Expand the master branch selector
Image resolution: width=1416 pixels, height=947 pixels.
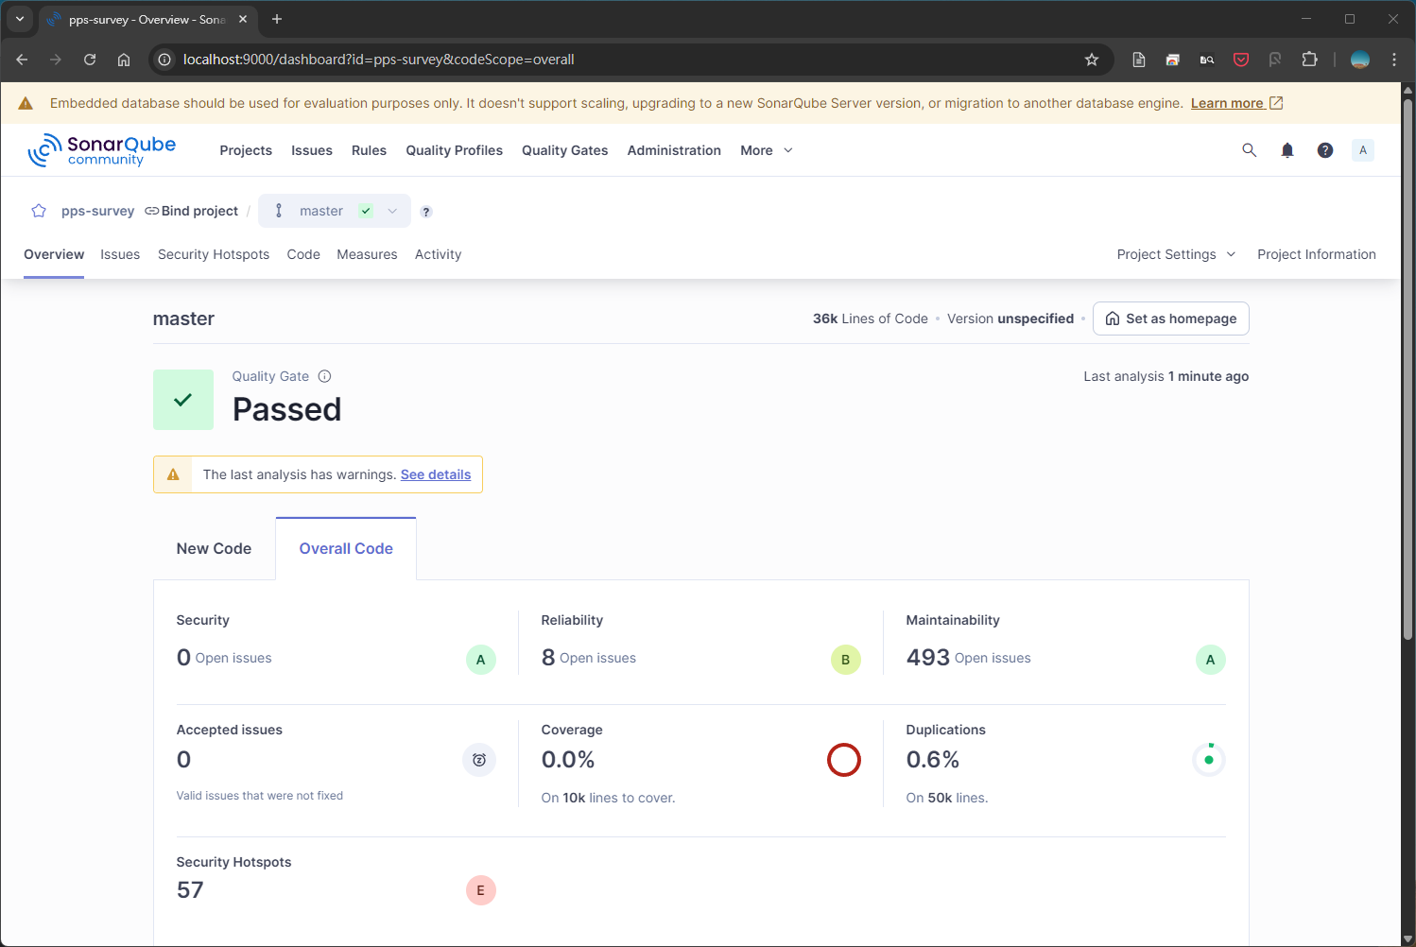point(335,211)
